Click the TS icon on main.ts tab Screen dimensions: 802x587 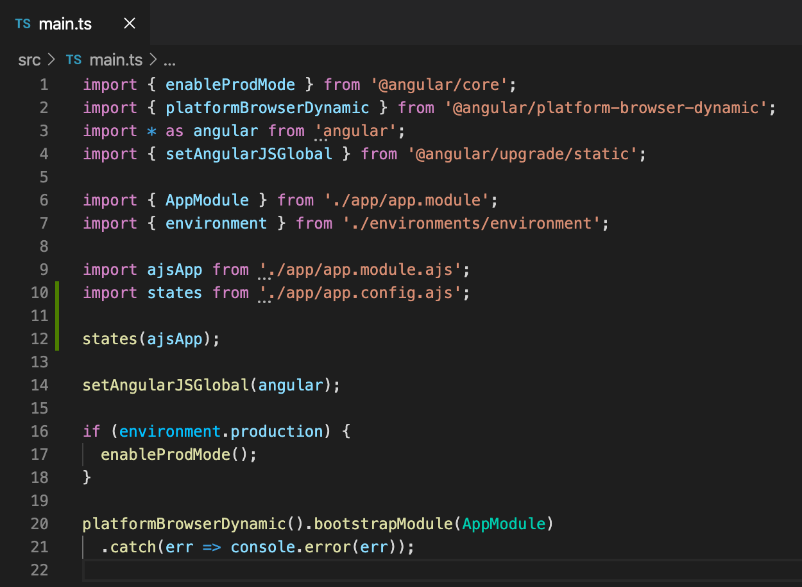[x=23, y=24]
